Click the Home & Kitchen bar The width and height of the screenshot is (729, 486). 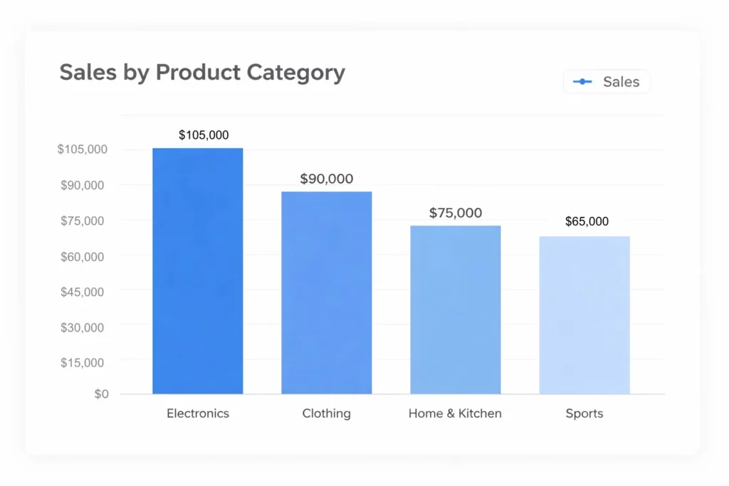point(455,310)
